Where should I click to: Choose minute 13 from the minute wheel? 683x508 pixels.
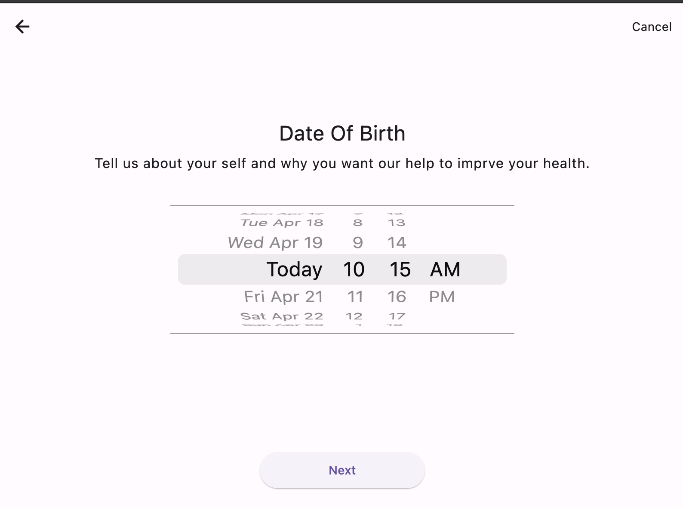tap(397, 222)
